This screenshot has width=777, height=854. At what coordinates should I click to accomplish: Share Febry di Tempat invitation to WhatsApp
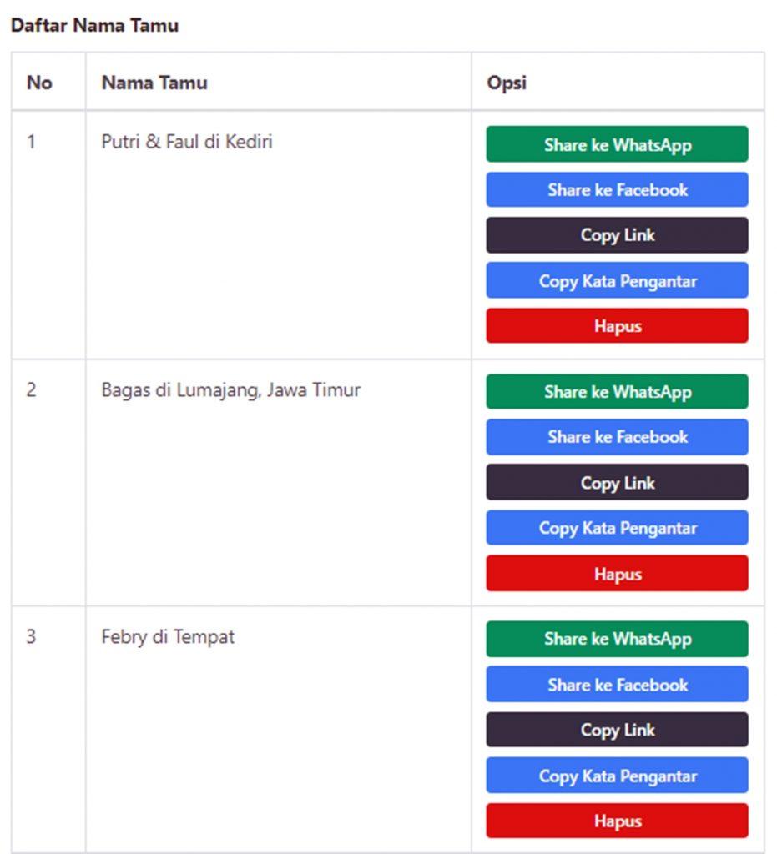coord(617,639)
